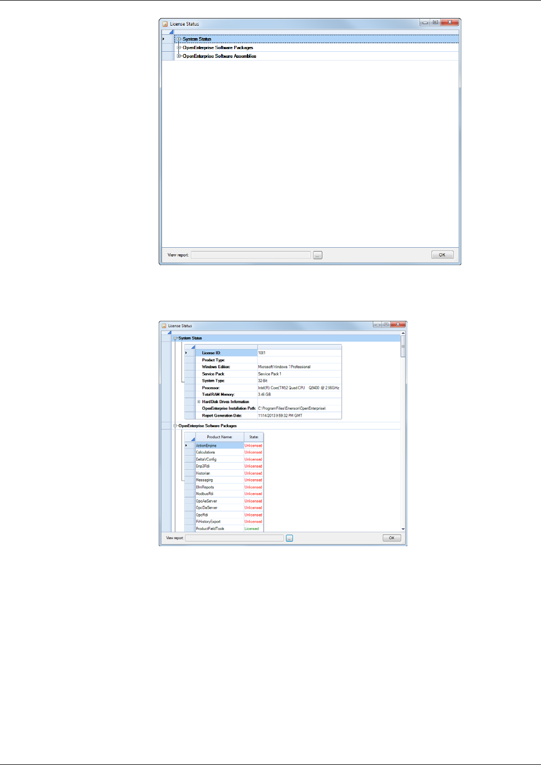Select the ProductFieldTools product row
Screen dimensions: 541x765
pyautogui.click(x=219, y=529)
